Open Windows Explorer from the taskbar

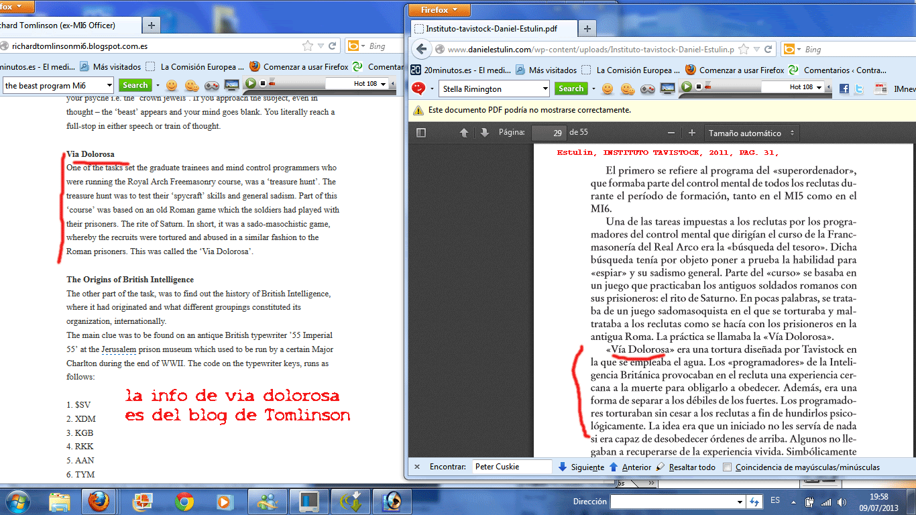click(60, 501)
